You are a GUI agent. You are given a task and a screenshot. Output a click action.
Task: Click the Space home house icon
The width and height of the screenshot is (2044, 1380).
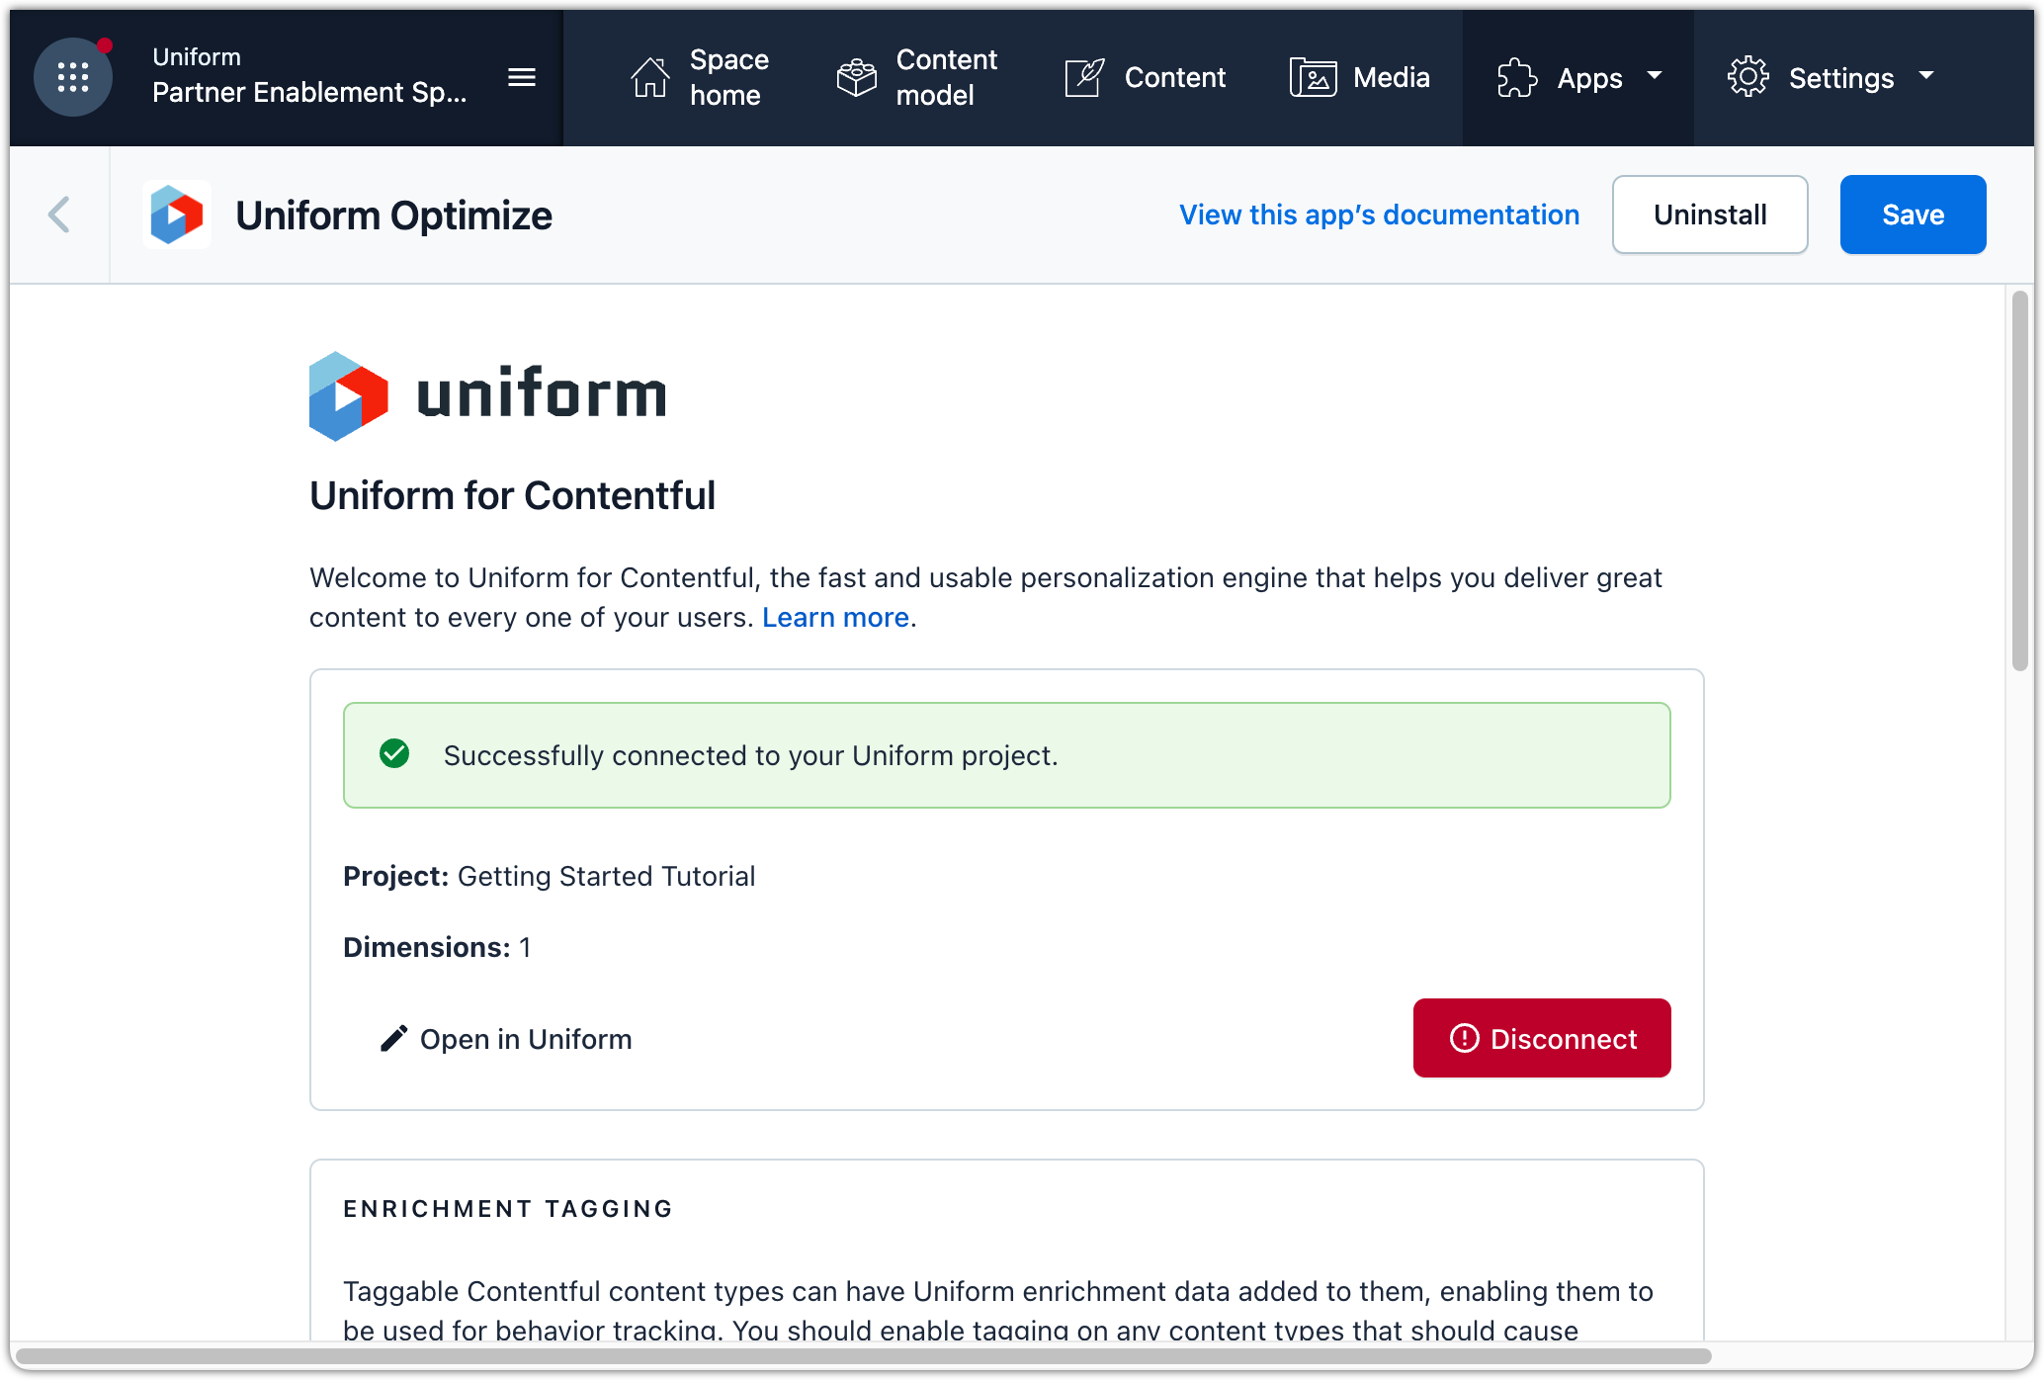(x=649, y=77)
